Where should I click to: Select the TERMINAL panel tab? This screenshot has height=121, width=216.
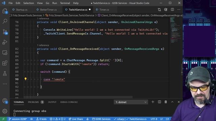[x=19, y=102]
